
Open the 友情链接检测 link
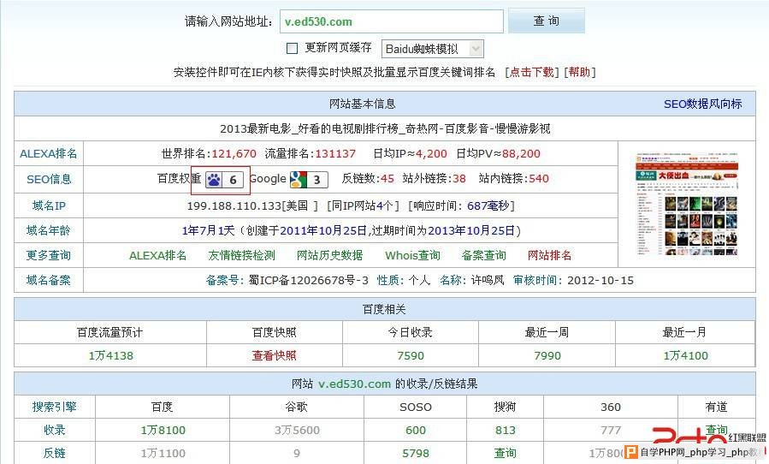tap(242, 255)
